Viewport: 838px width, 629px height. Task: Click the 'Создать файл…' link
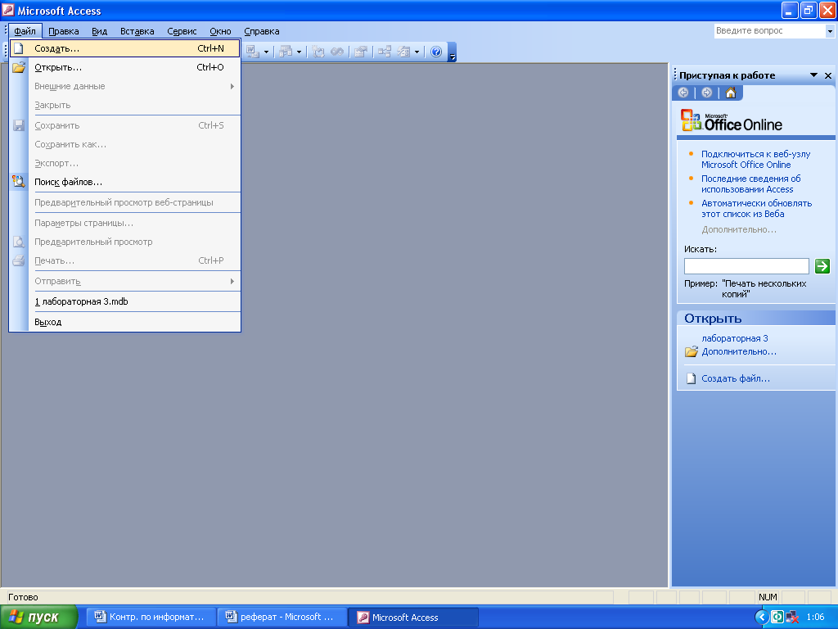point(736,378)
